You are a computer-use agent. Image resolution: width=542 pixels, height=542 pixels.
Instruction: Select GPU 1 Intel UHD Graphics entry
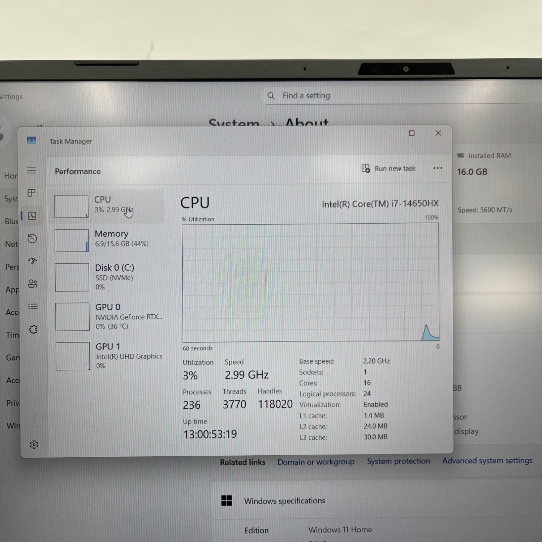pyautogui.click(x=109, y=356)
